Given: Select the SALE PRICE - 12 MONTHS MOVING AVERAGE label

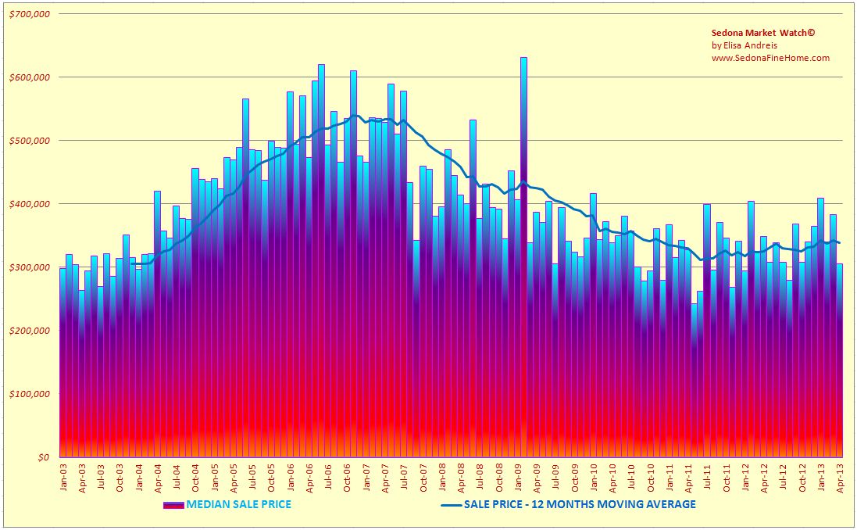Looking at the screenshot, I should pos(580,504).
